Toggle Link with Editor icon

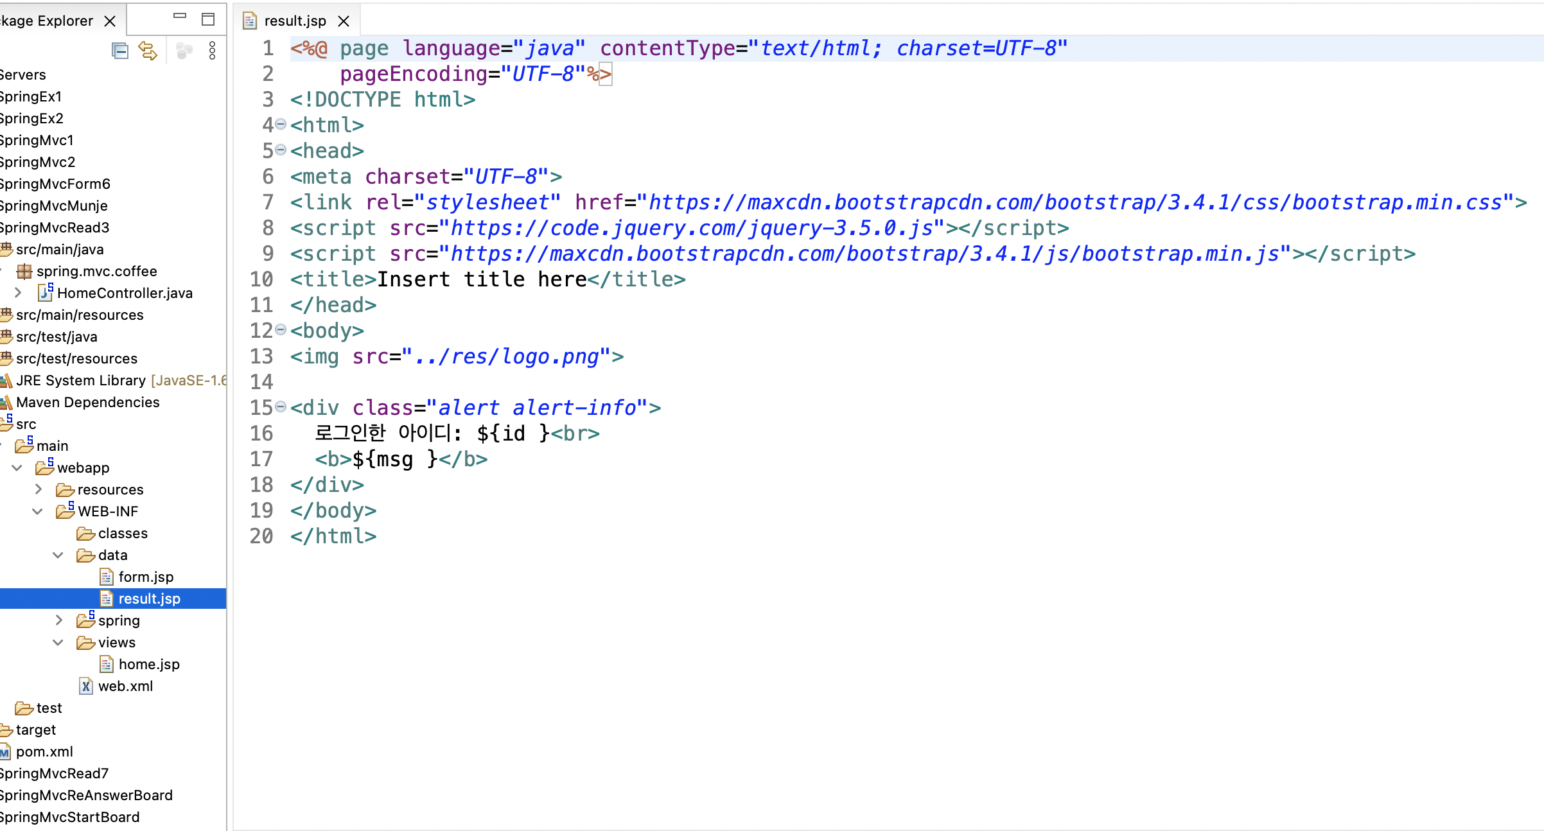coord(148,51)
